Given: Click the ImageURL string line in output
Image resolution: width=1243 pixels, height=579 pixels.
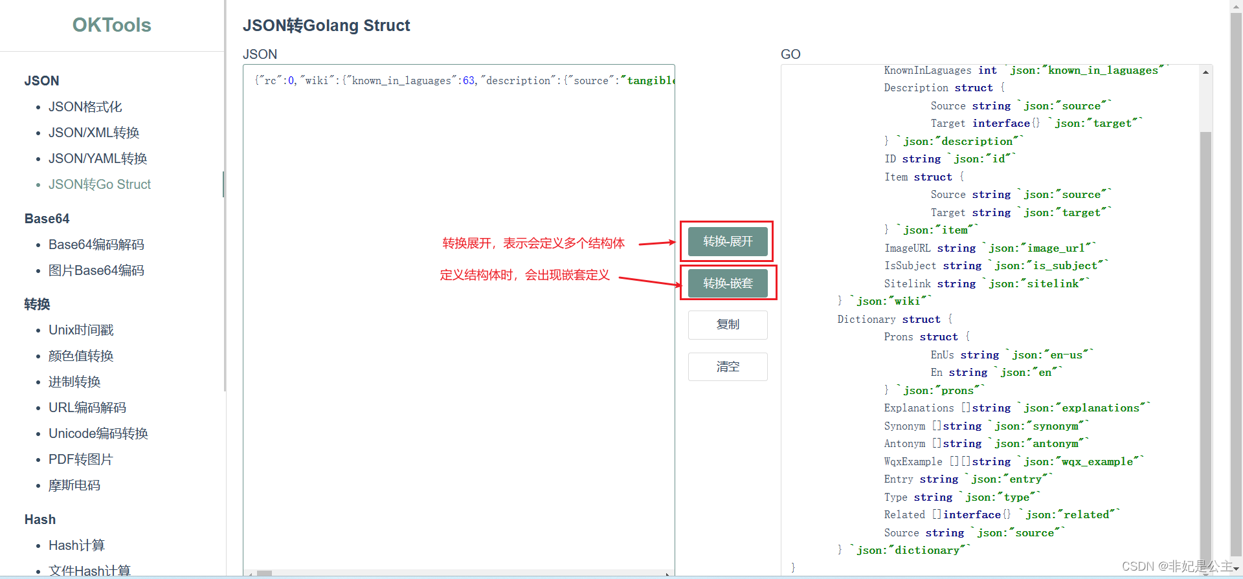Looking at the screenshot, I should (991, 248).
